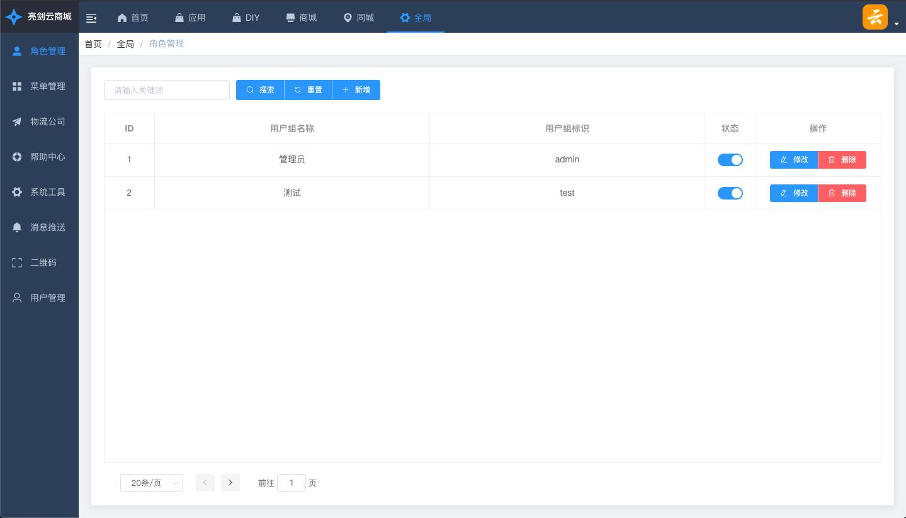The height and width of the screenshot is (518, 906).
Task: Open 用户管理 in the sidebar
Action: 39,298
